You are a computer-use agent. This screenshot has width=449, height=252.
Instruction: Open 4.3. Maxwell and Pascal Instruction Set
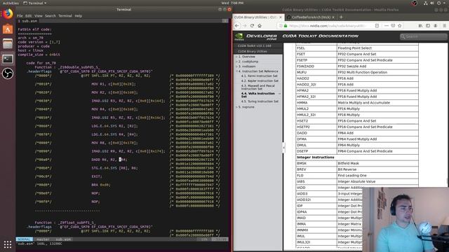(x=258, y=87)
